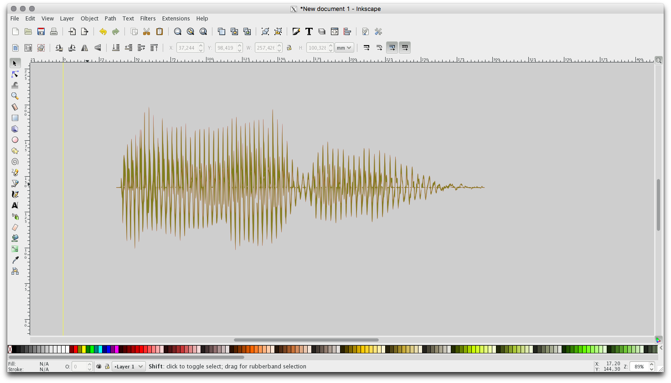Click the horizontal canvas scrollbar
The width and height of the screenshot is (671, 383).
coord(306,340)
